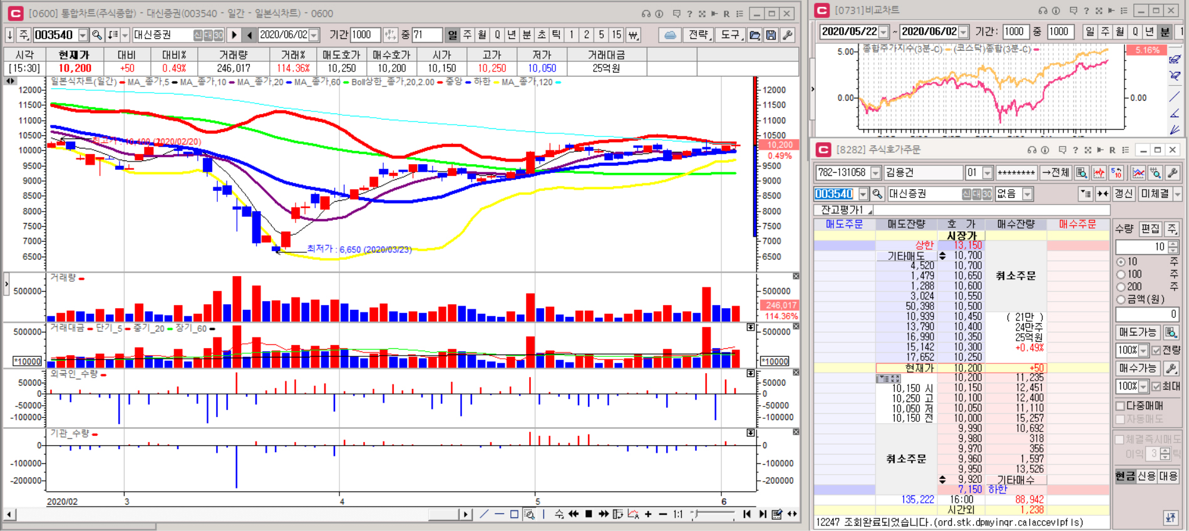This screenshot has width=1189, height=531.
Task: Click the stop square chart button
Action: [588, 514]
